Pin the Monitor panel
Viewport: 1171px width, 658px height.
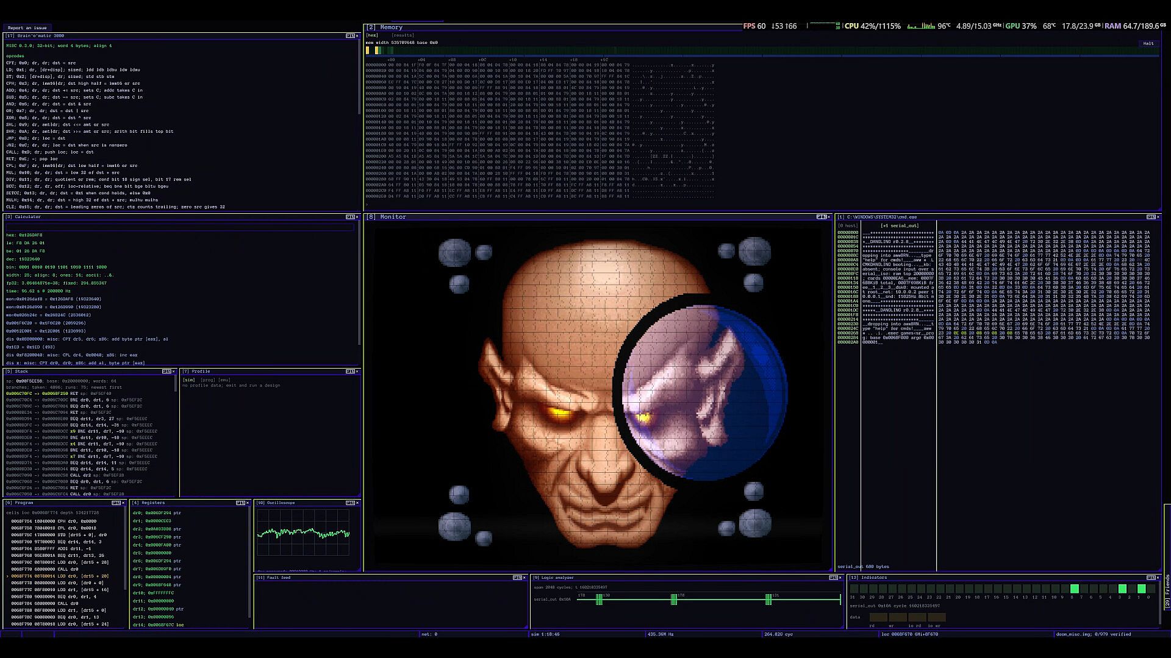click(x=820, y=217)
